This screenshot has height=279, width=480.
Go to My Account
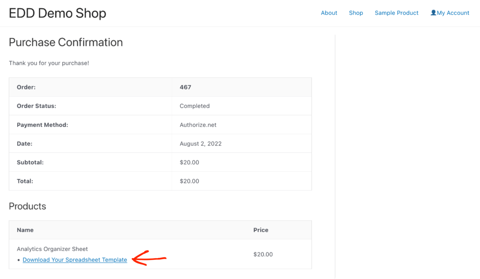coord(453,13)
